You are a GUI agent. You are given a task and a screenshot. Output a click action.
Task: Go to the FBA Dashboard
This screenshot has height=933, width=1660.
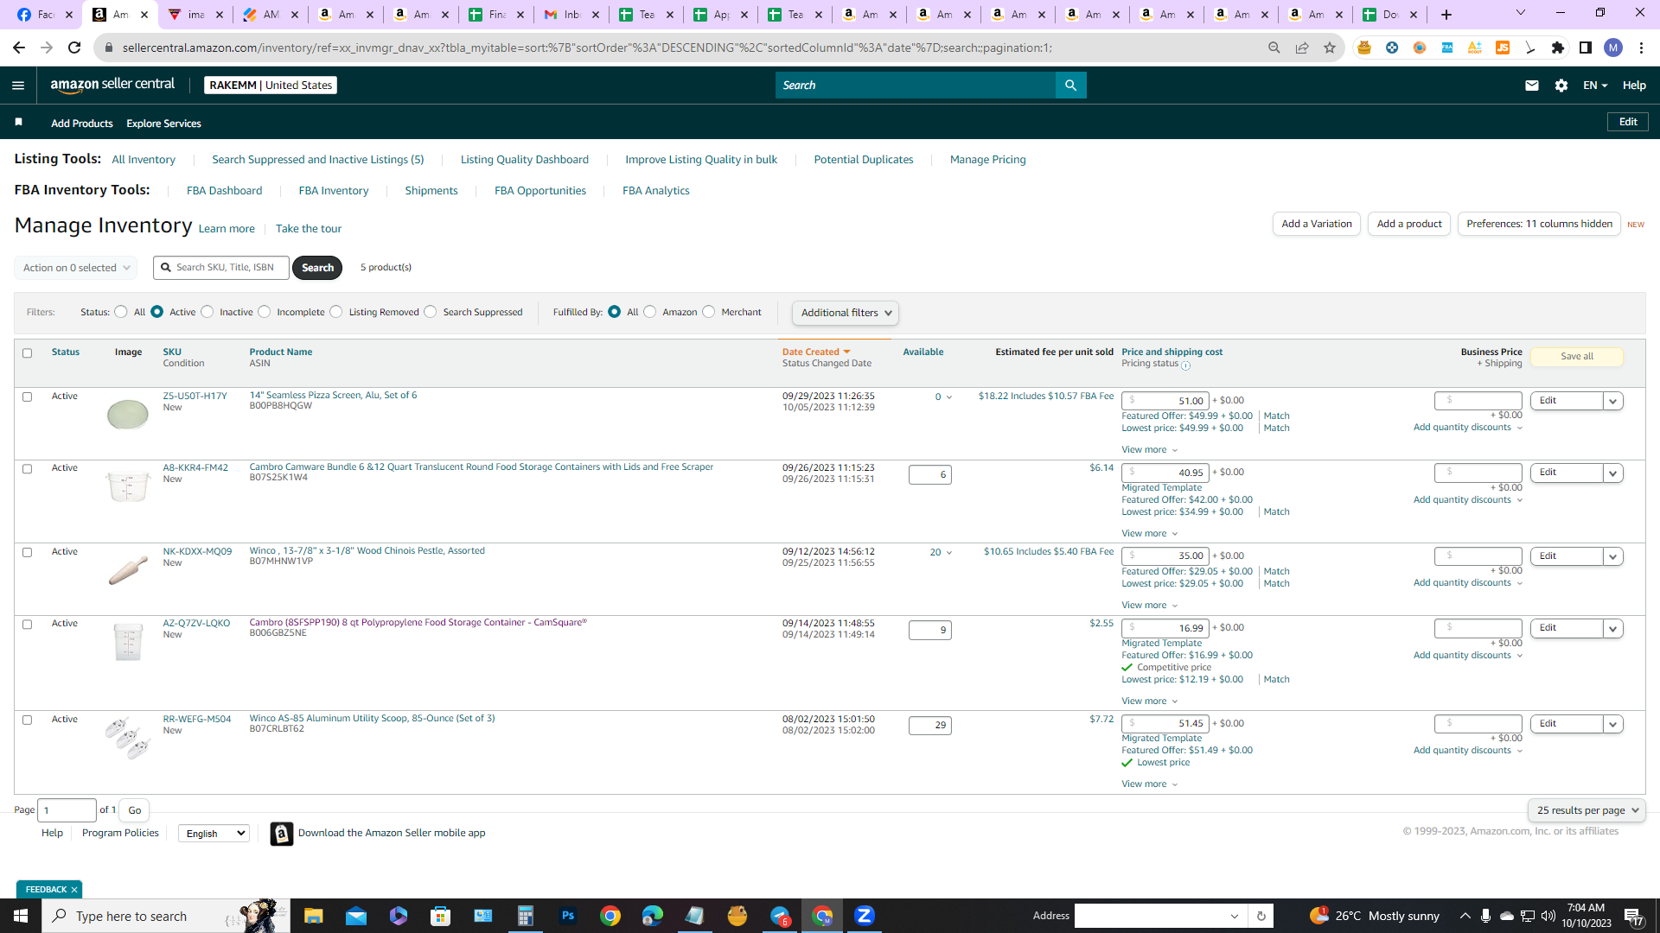point(224,191)
